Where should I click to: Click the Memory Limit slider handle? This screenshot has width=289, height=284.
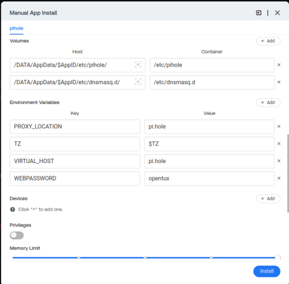coord(278,258)
